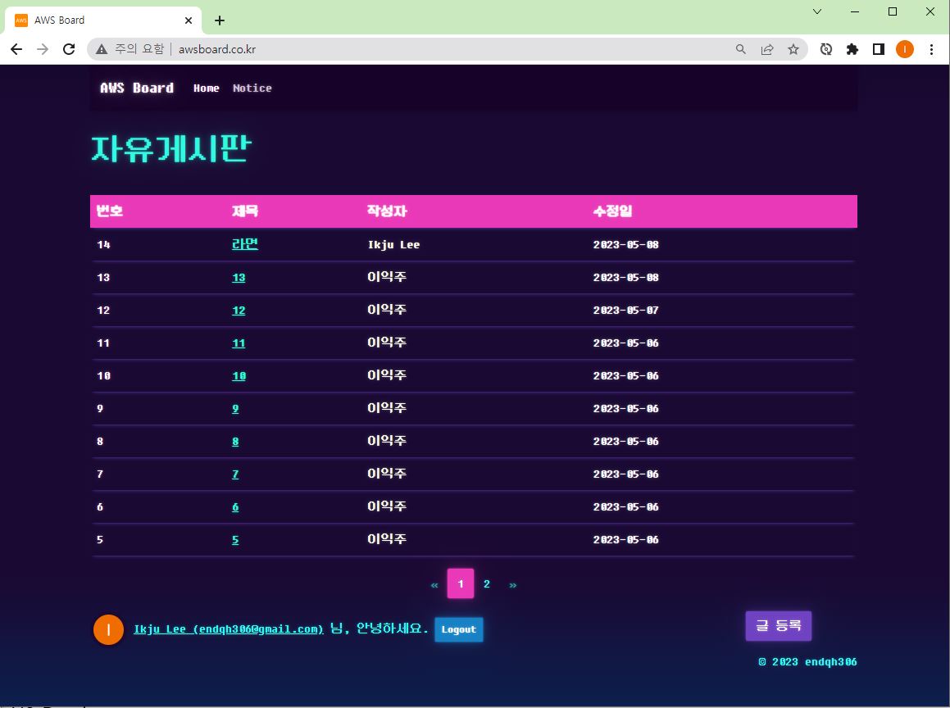
Task: Open post link 10
Action: point(239,375)
